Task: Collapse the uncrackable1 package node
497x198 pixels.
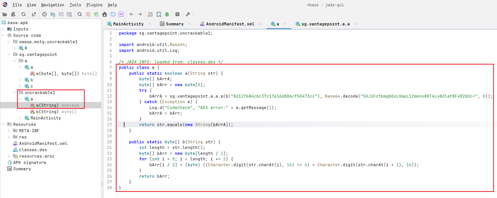Action: (x=15, y=93)
